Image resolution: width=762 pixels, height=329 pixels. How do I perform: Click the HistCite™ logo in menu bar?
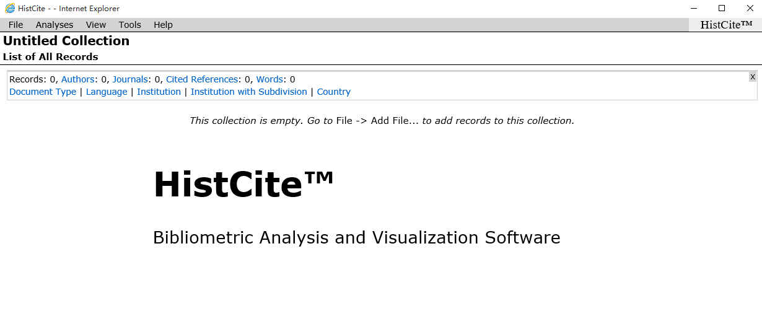[726, 25]
